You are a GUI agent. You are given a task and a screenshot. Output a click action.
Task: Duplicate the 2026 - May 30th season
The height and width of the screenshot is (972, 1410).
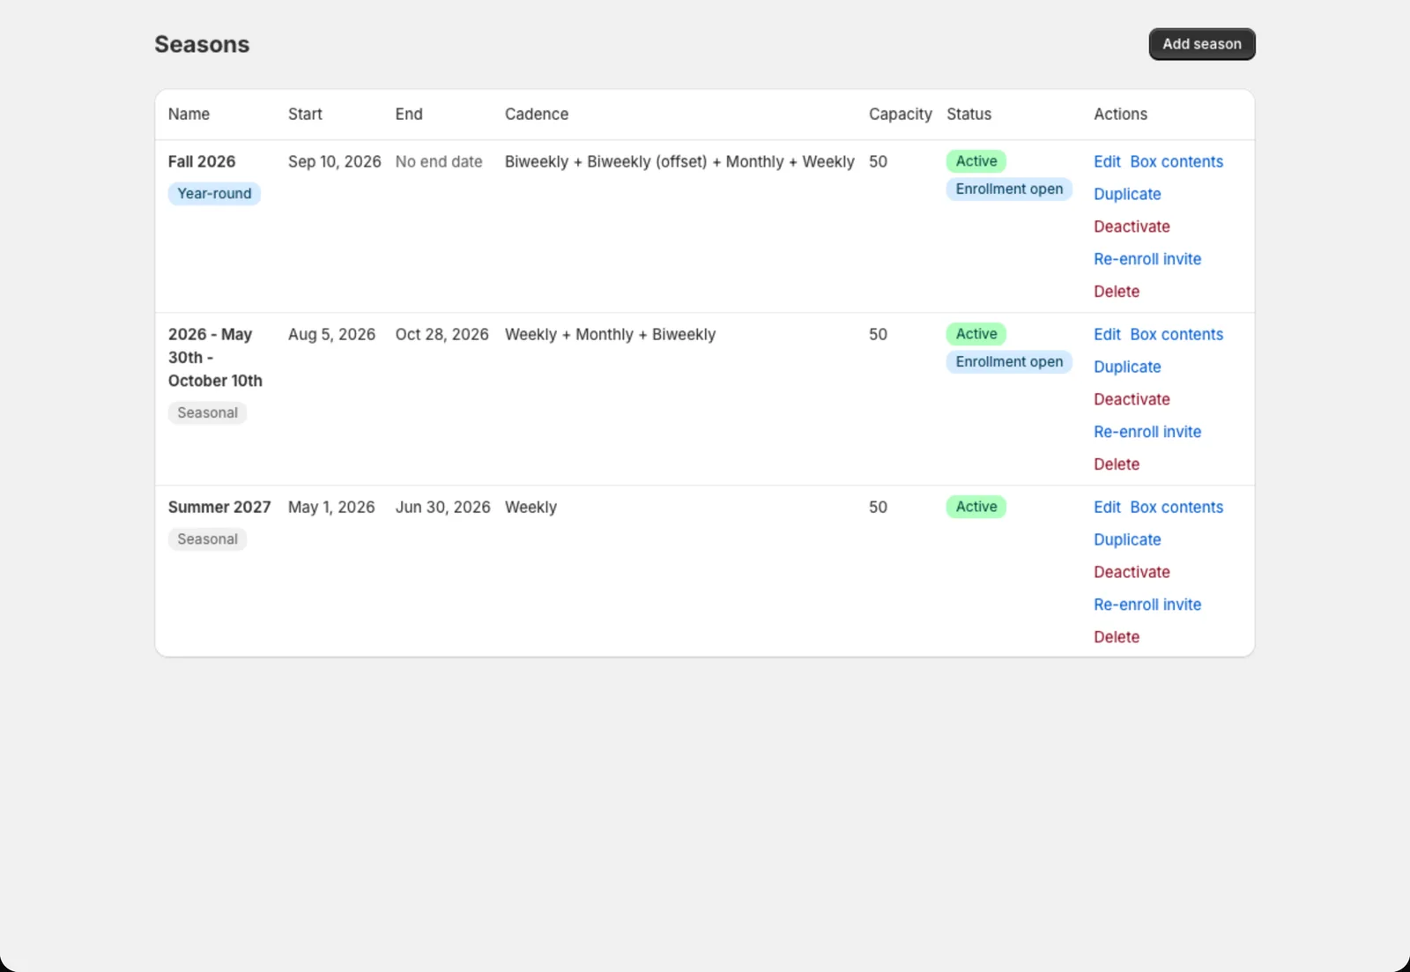point(1127,367)
